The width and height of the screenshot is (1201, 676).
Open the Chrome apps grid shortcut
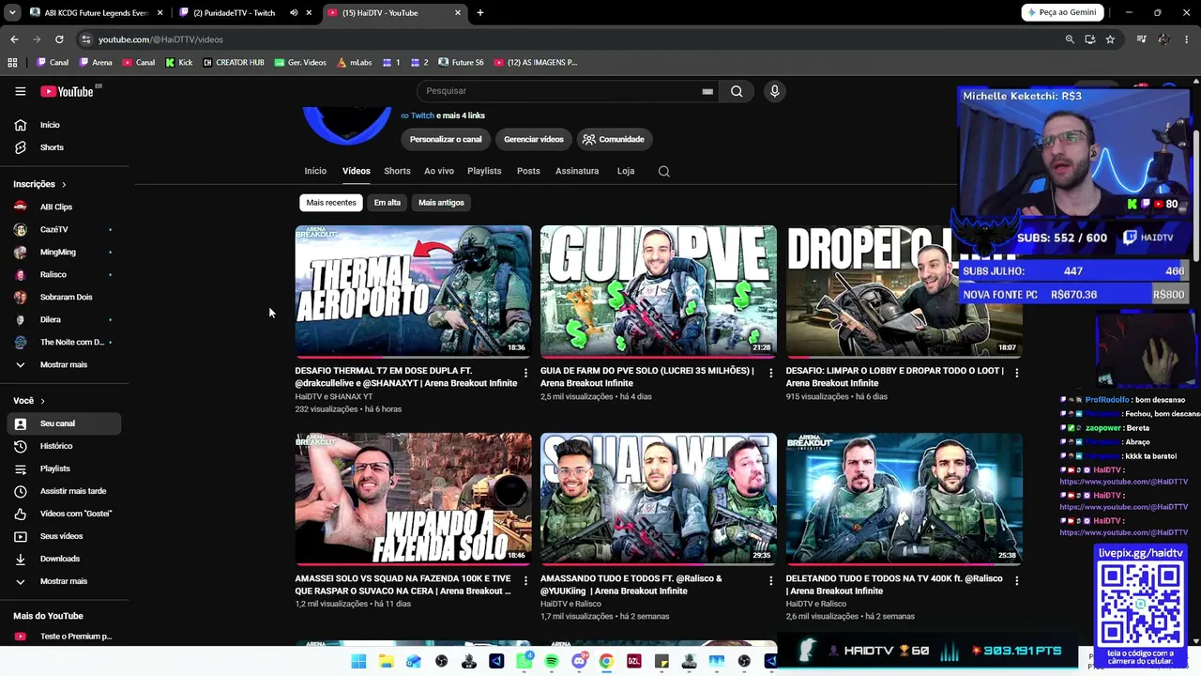(x=12, y=62)
